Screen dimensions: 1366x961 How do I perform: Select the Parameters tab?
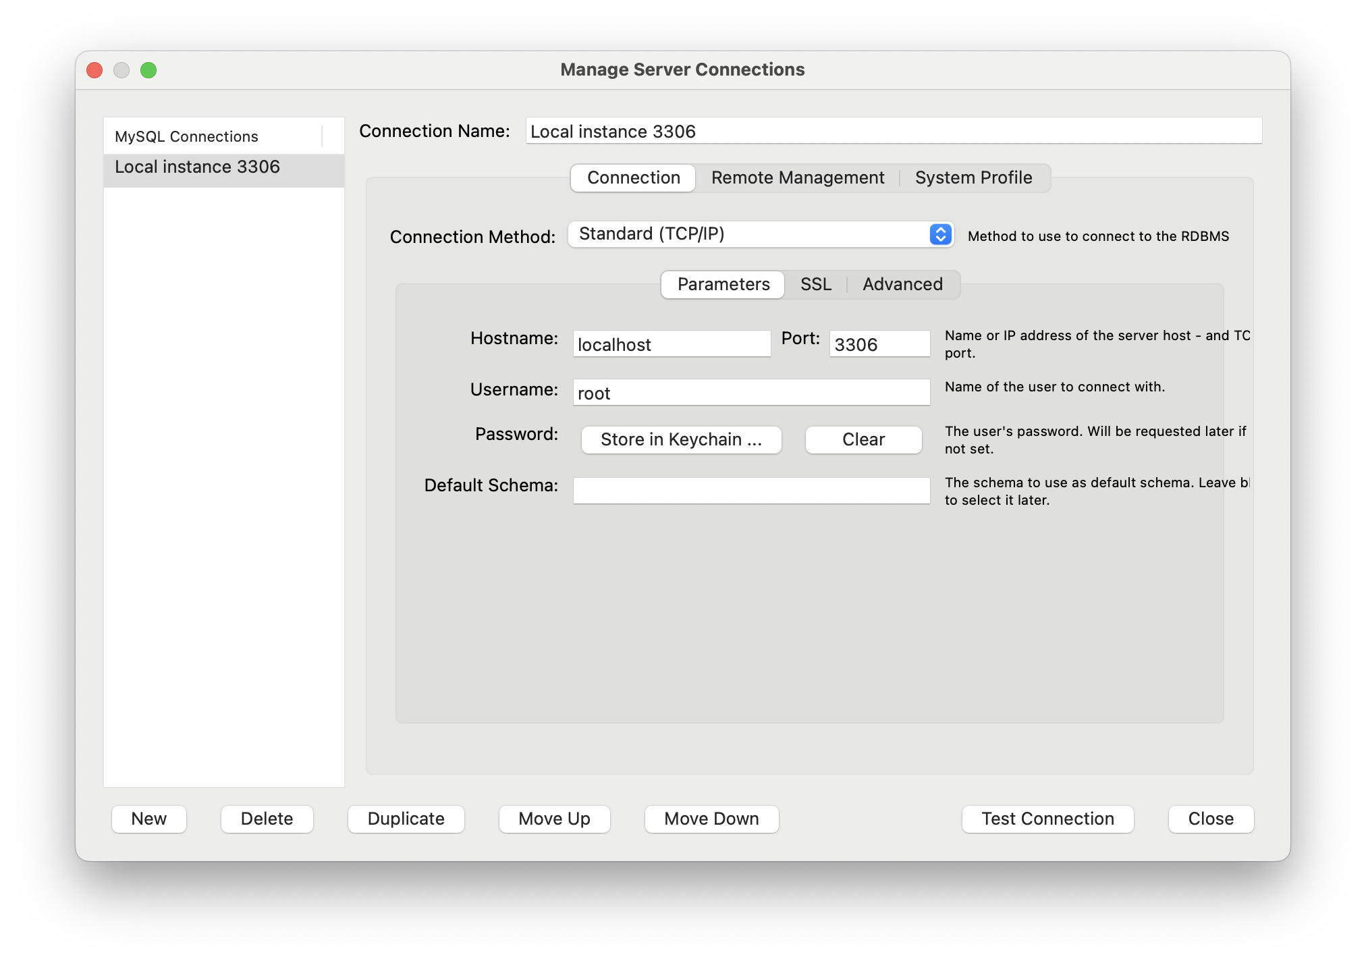click(x=723, y=284)
